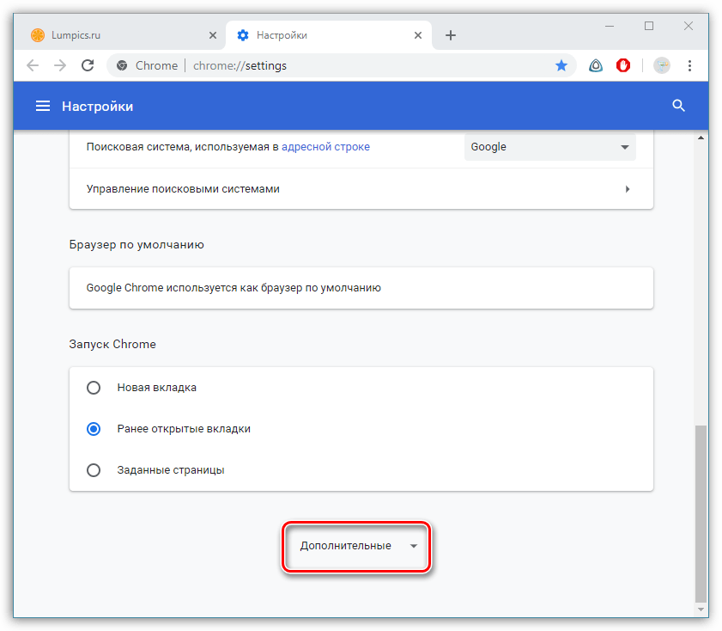Open Chrome three-dot menu

[689, 65]
